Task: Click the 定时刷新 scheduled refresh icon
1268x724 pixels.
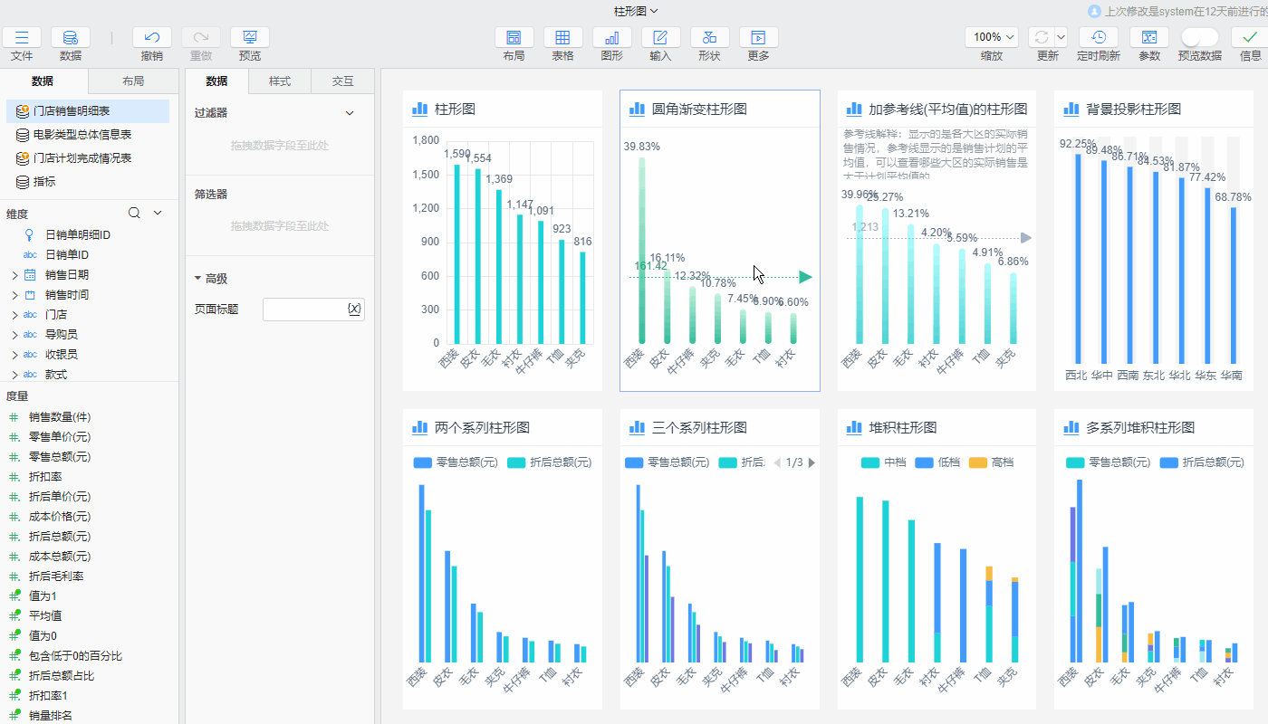Action: tap(1098, 38)
